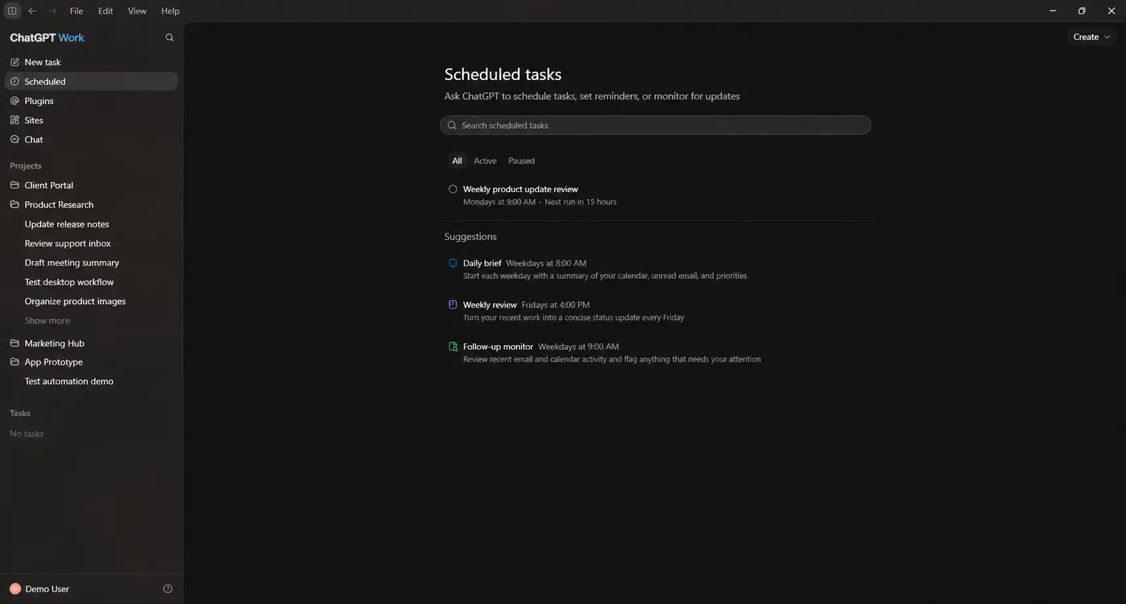Viewport: 1126px width, 604px height.
Task: Select the Paused filter tab
Action: [x=521, y=161]
